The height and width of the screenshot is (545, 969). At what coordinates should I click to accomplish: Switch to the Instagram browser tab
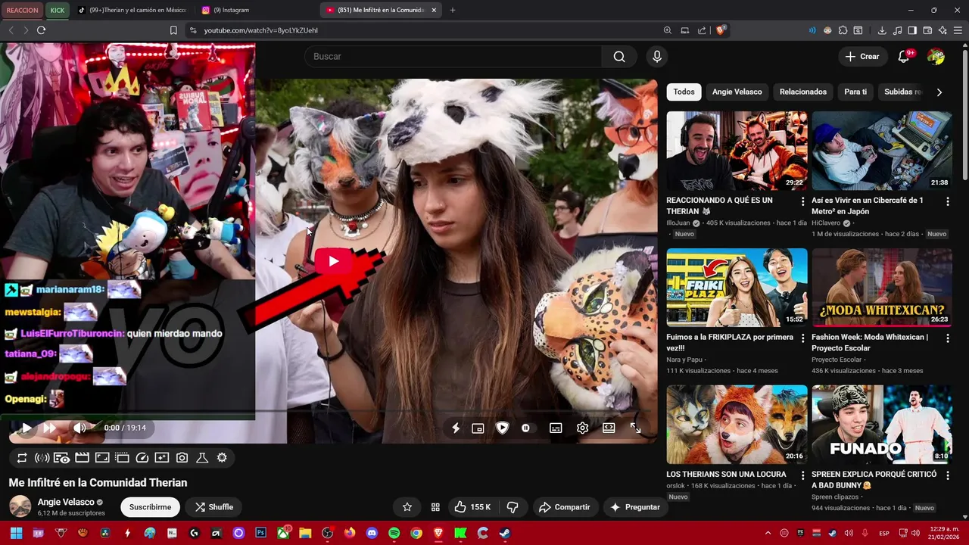click(254, 10)
